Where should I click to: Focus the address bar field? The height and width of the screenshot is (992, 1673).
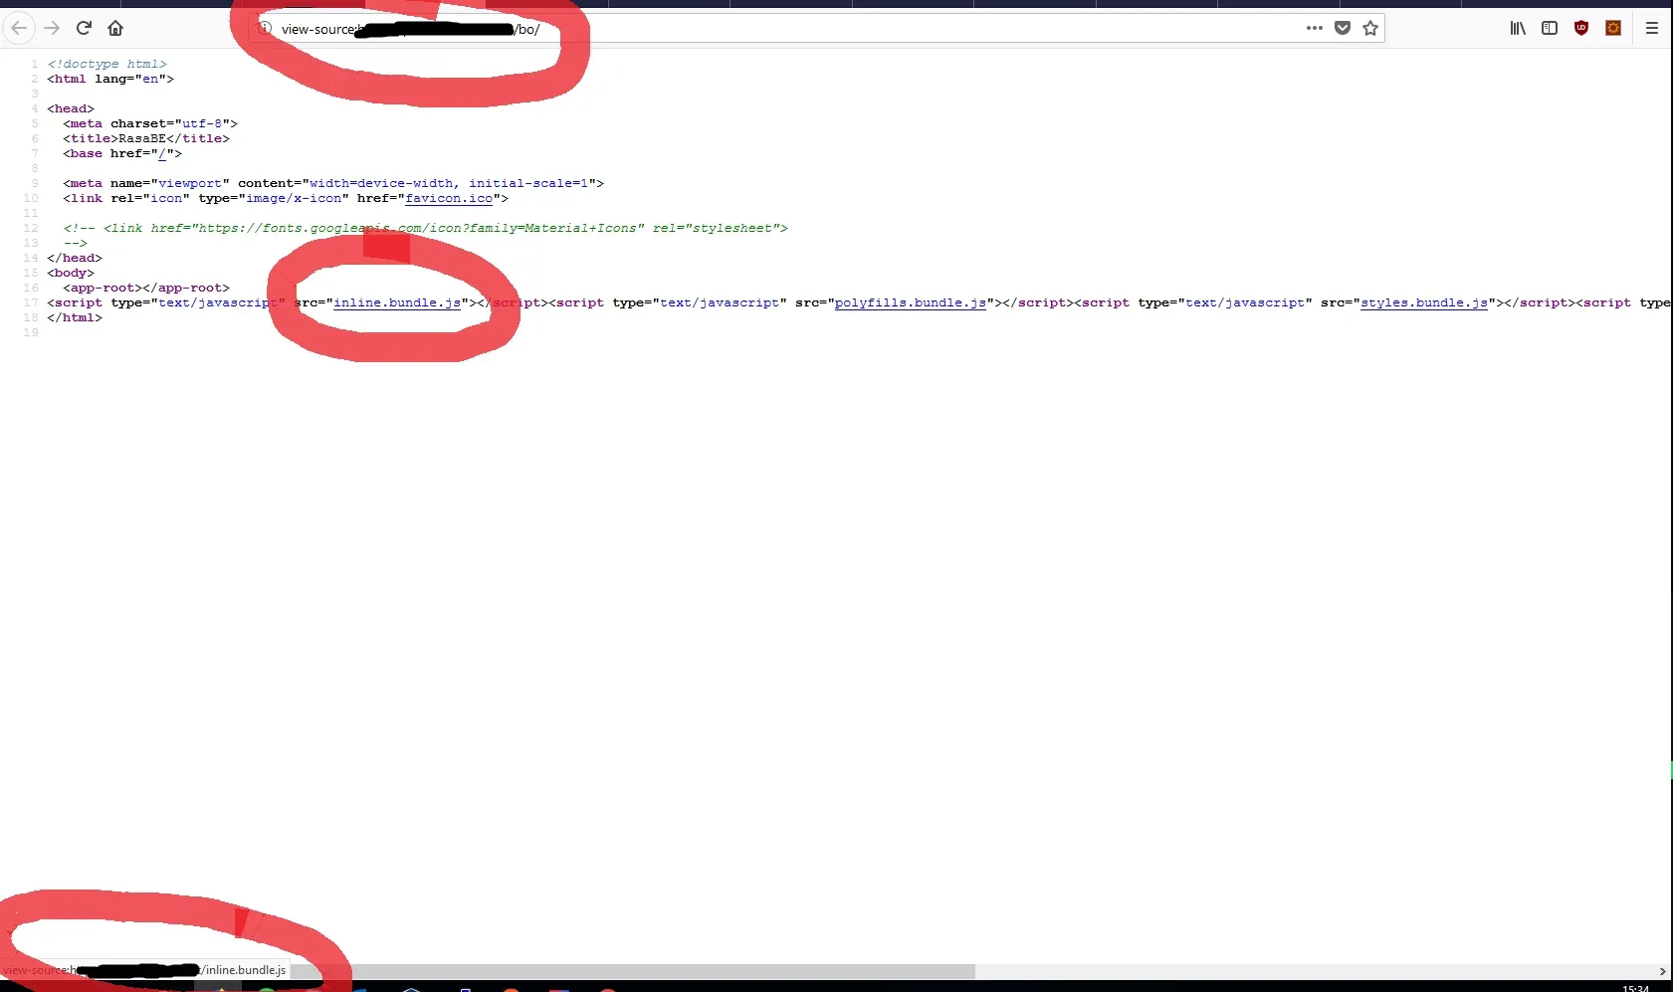pos(817,28)
